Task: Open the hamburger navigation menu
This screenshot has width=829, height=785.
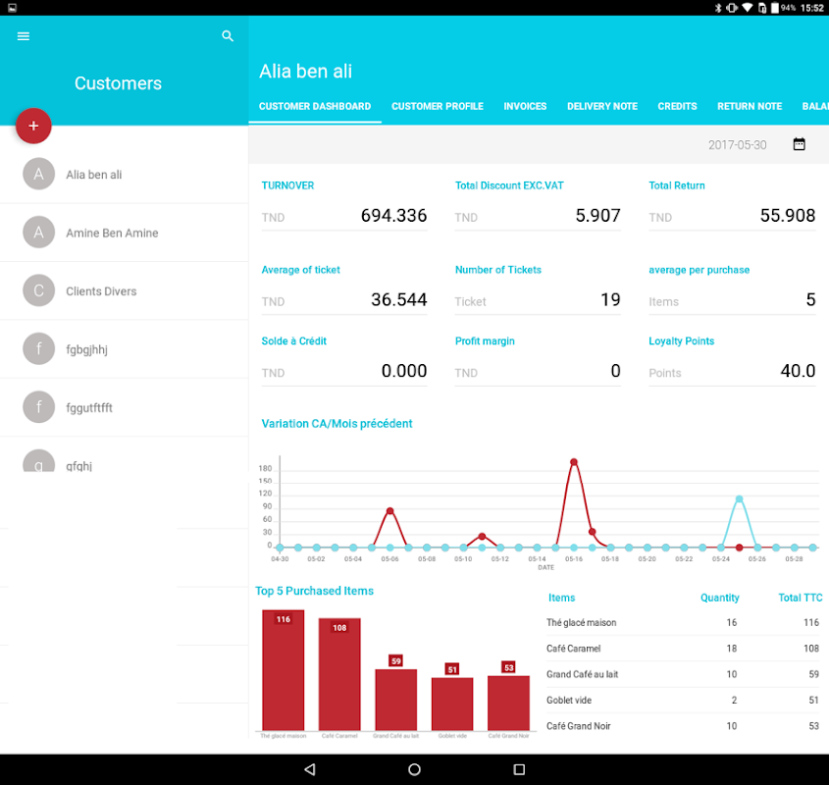Action: tap(24, 36)
